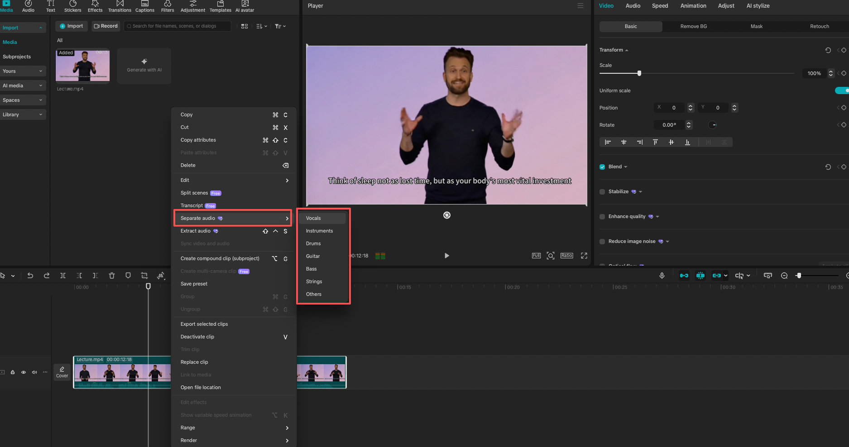Split the clip at the playhead
The image size is (849, 447).
(63, 275)
